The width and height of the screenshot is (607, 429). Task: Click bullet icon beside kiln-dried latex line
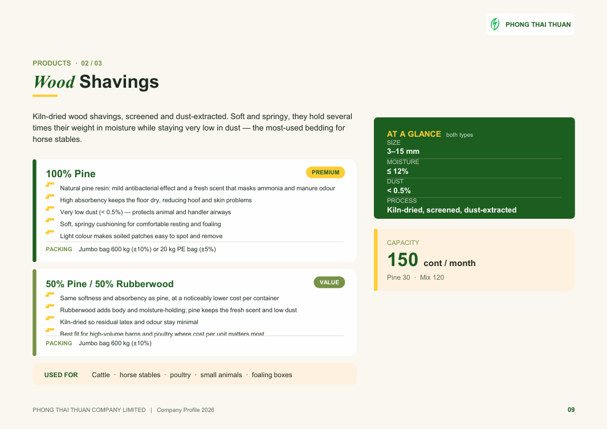tap(50, 318)
